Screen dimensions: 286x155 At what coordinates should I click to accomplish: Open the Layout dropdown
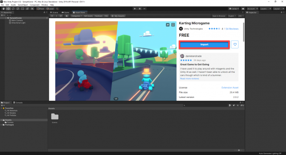tap(279, 9)
